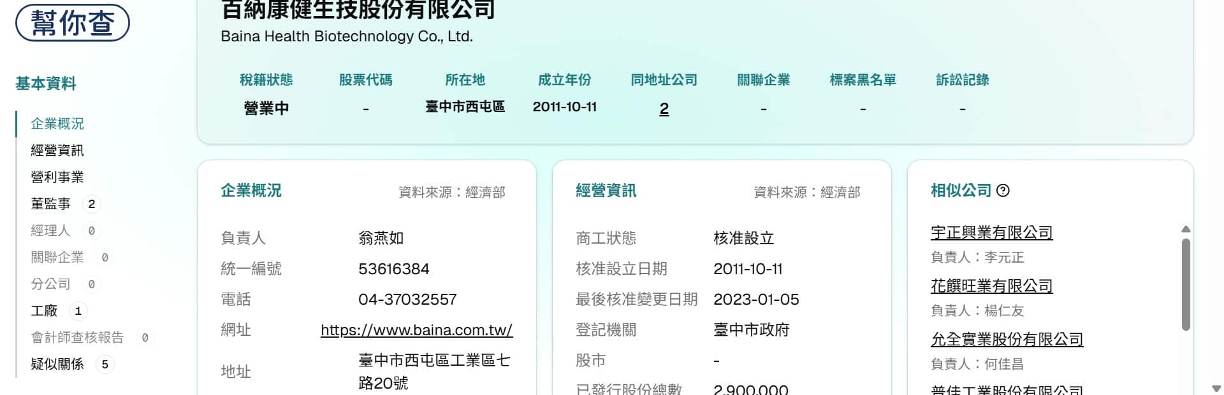Click 負責人:李元正 under 宇正興業
This screenshot has width=1224, height=395.
click(977, 258)
